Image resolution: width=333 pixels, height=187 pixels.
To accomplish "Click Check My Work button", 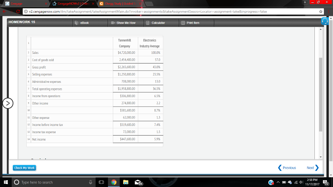I will (24, 168).
